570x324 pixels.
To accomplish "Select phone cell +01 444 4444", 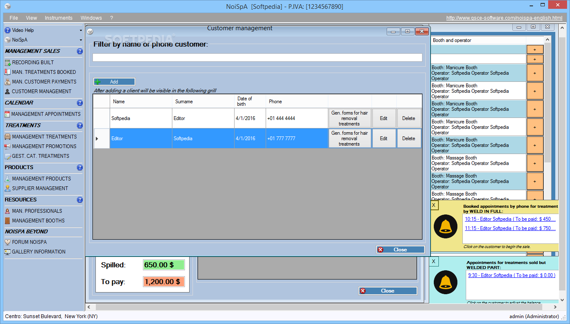I will point(297,118).
